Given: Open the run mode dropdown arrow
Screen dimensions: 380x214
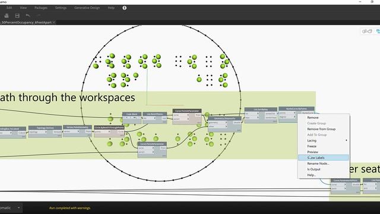Looking at the screenshot, I should click(x=18, y=207).
